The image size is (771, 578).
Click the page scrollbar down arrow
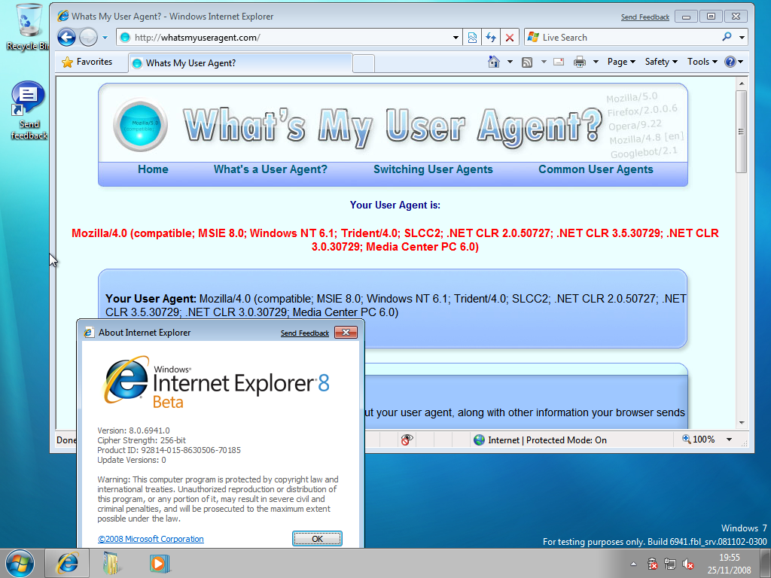point(742,423)
